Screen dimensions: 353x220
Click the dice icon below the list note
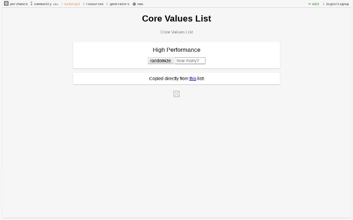176,94
